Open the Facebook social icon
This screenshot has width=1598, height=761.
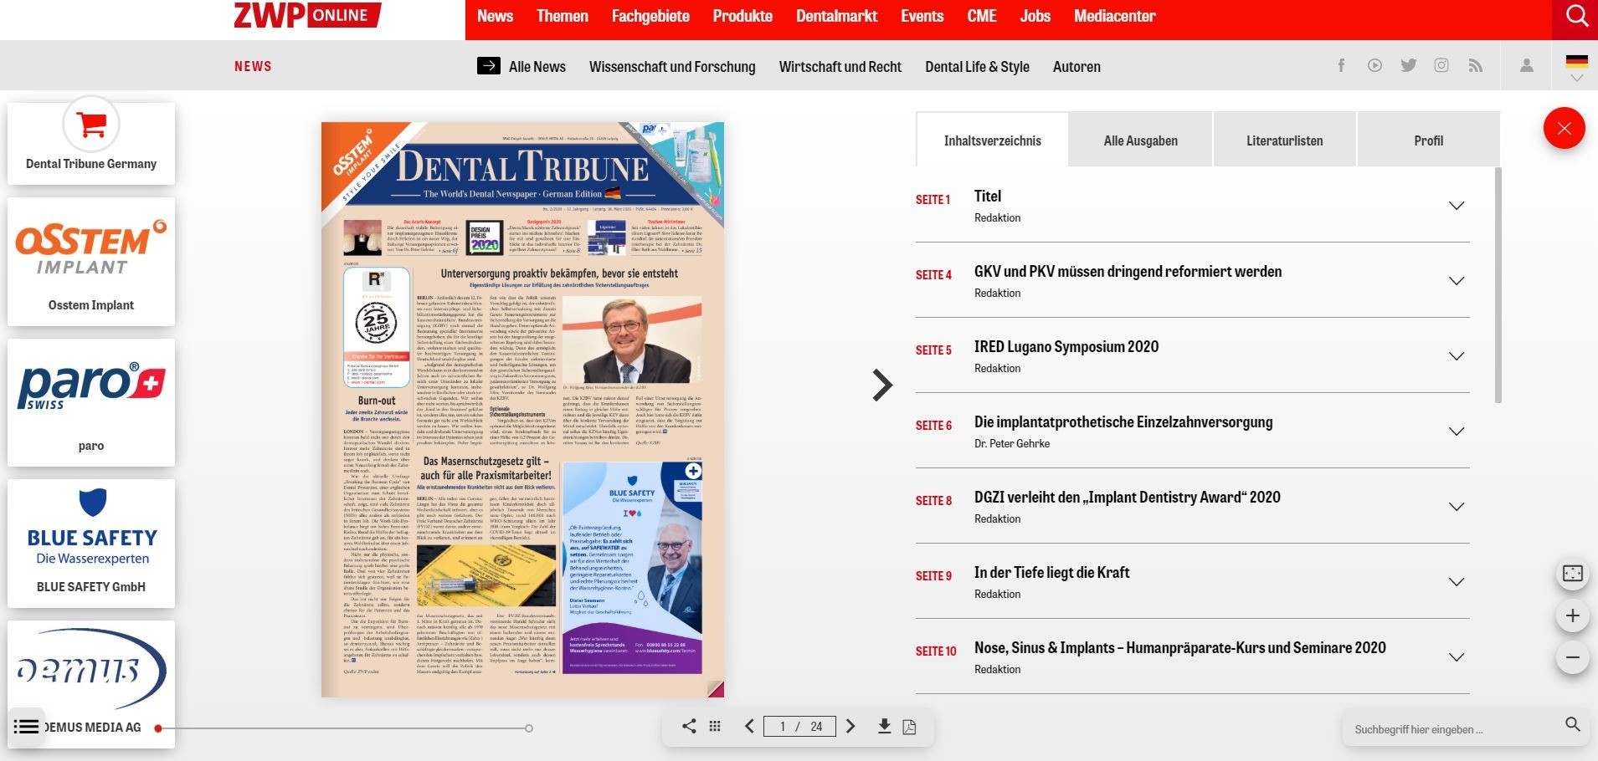1341,65
